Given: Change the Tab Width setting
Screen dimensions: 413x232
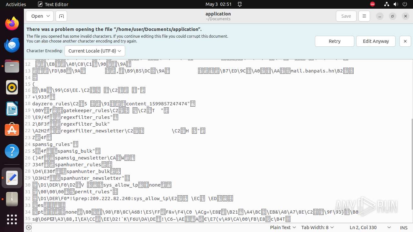Looking at the screenshot, I should tap(317, 227).
